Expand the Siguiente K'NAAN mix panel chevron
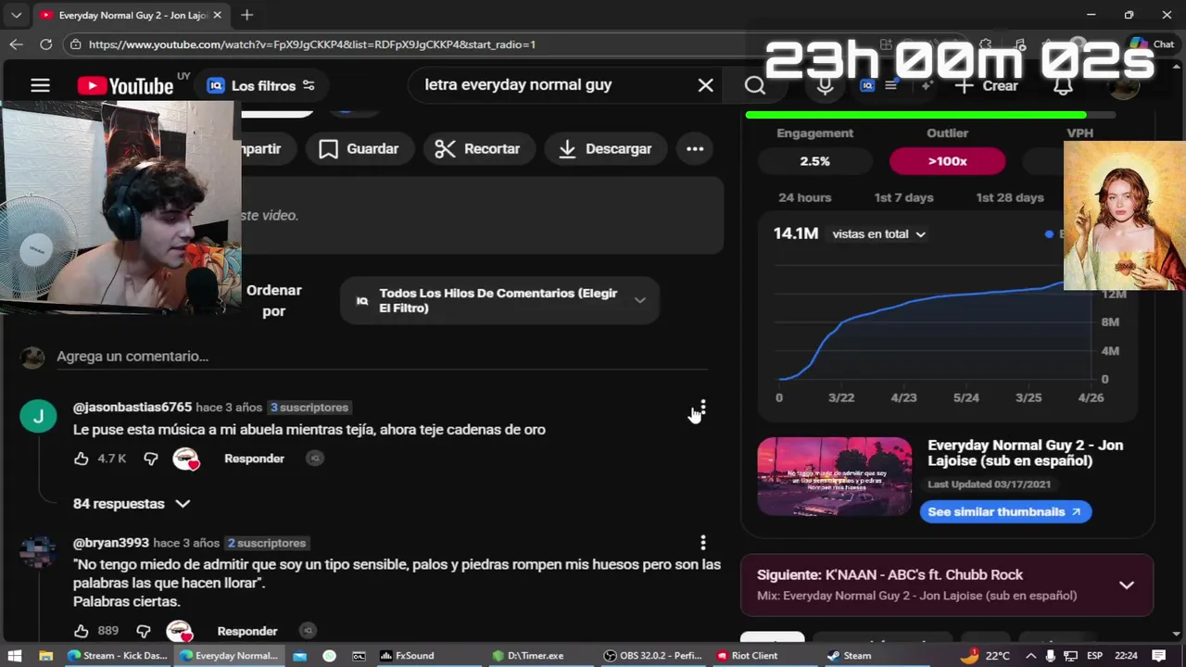The width and height of the screenshot is (1186, 667). 1127,585
